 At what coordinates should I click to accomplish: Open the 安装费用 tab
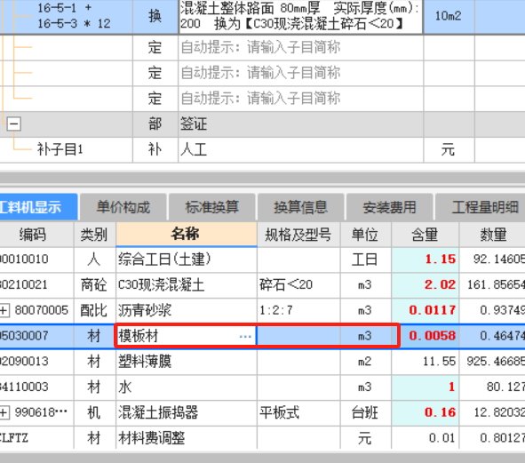tap(389, 207)
